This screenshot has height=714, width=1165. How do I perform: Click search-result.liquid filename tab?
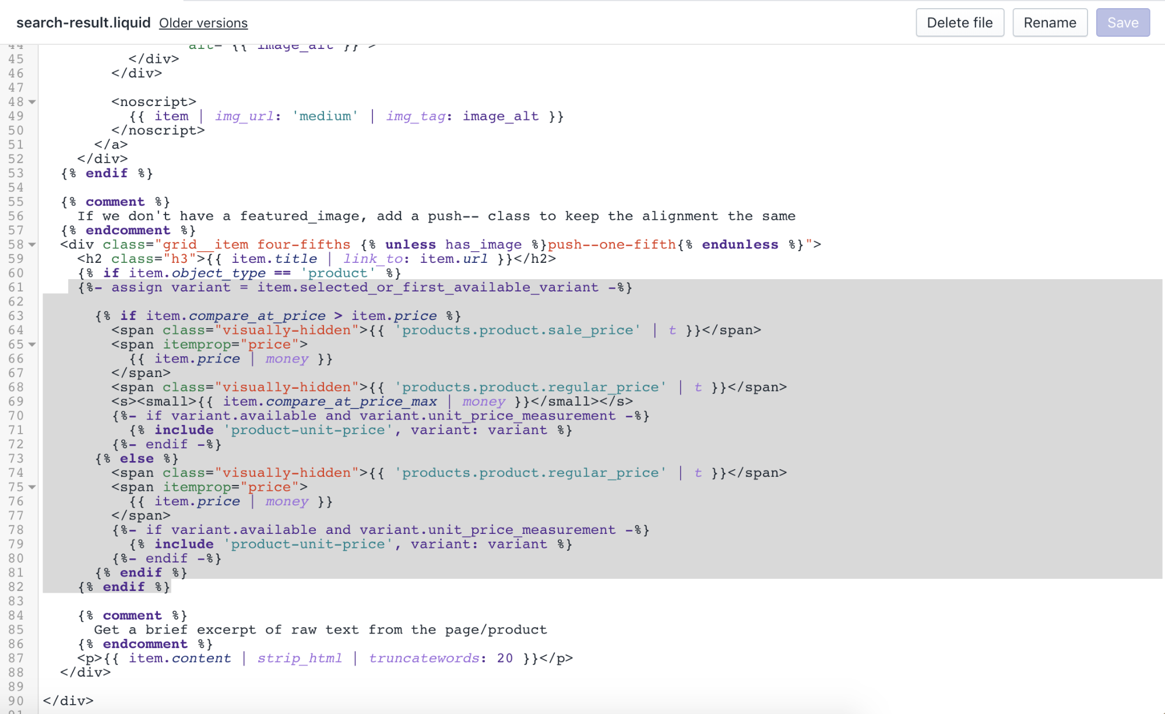(83, 23)
